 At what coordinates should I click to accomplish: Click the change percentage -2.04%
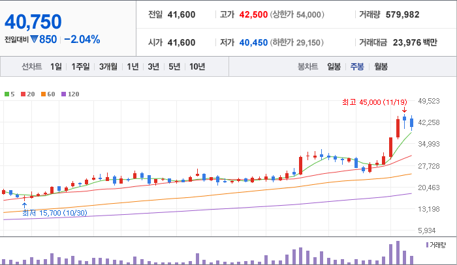(x=82, y=39)
